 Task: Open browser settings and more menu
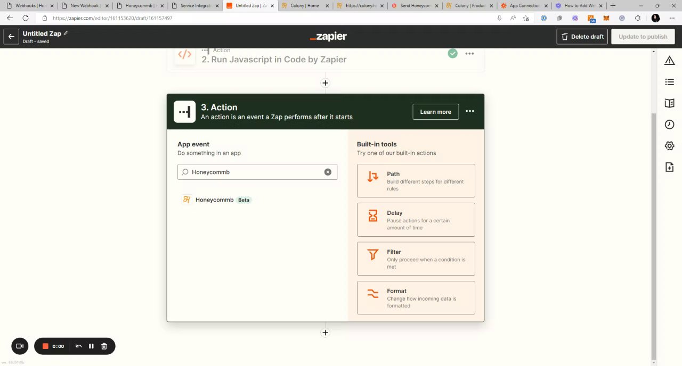tap(671, 18)
